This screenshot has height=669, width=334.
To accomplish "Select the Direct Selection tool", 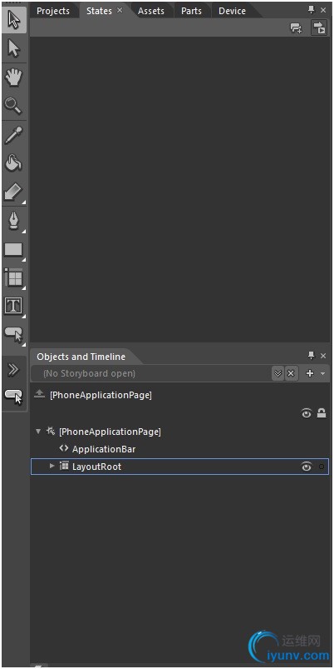I will point(13,48).
